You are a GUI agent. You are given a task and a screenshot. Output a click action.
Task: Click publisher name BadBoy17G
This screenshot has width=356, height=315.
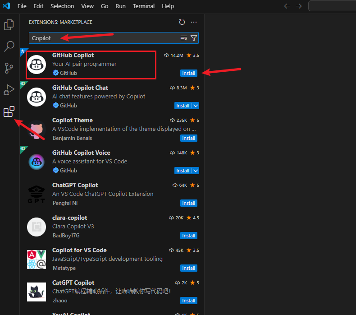pos(66,236)
